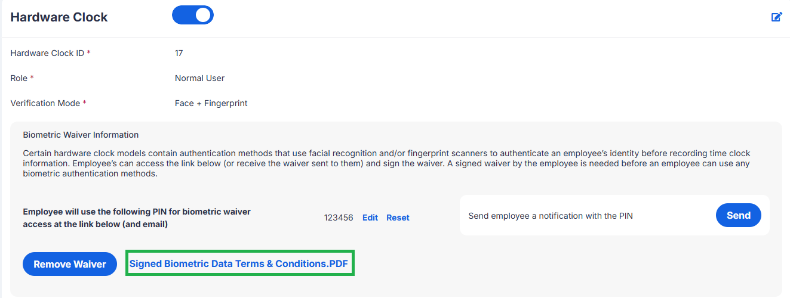Click the Verification Mode label
Image resolution: width=790 pixels, height=298 pixels.
tap(48, 103)
